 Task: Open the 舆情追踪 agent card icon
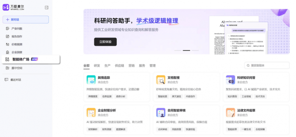tap(91, 80)
